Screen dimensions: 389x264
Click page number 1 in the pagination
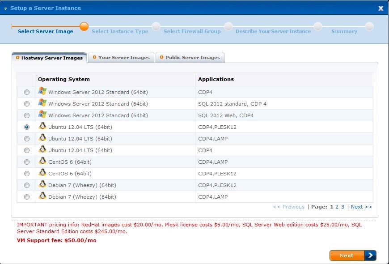click(x=332, y=207)
